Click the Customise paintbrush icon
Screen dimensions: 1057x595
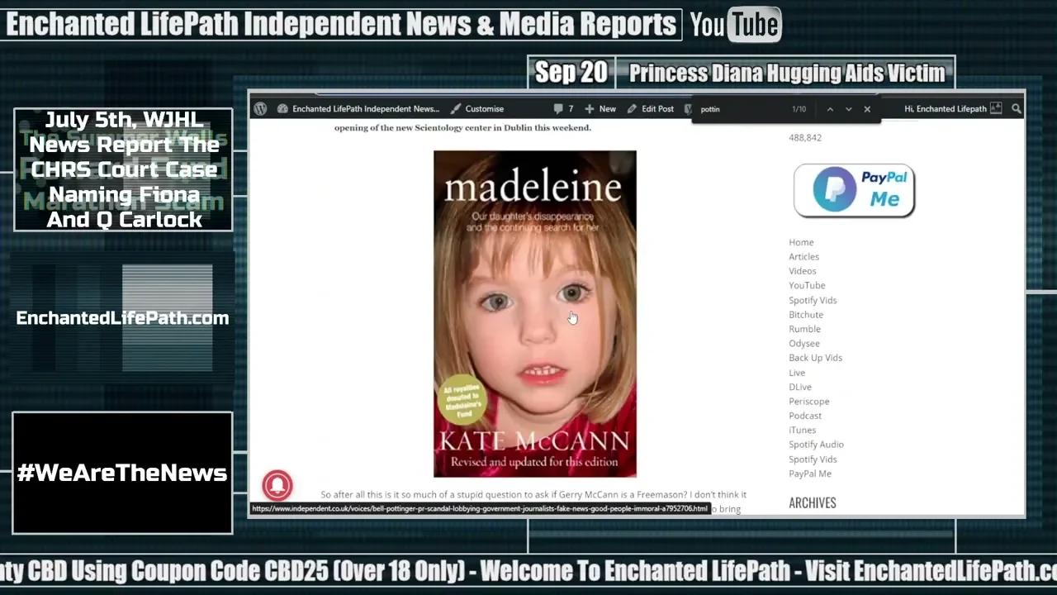455,108
